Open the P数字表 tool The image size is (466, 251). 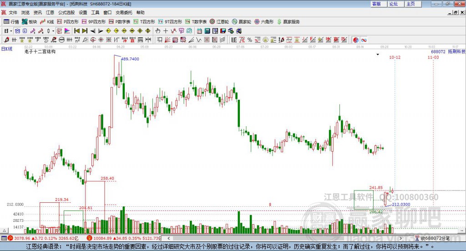click(x=120, y=22)
